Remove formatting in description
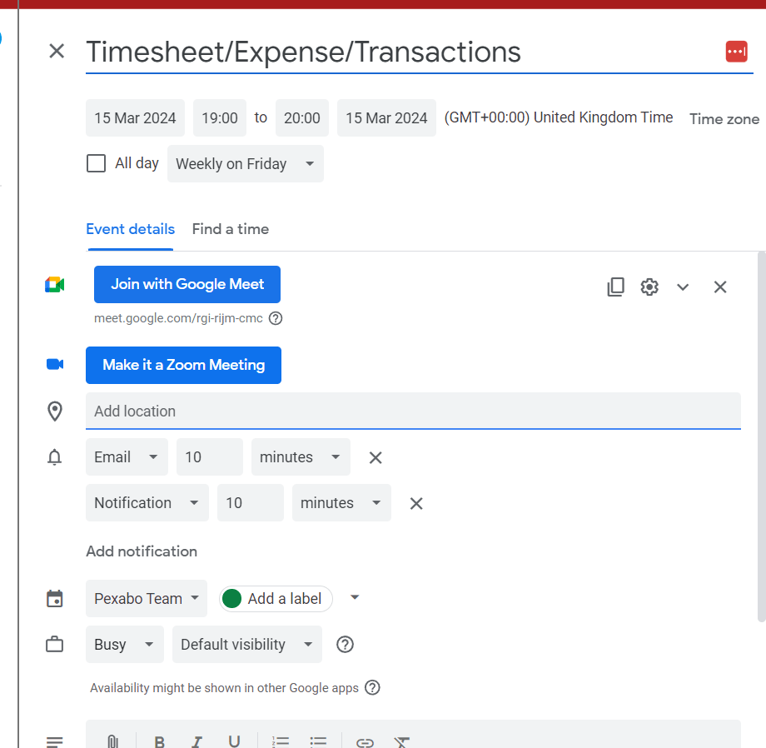Viewport: 766px width, 748px height. point(402,742)
